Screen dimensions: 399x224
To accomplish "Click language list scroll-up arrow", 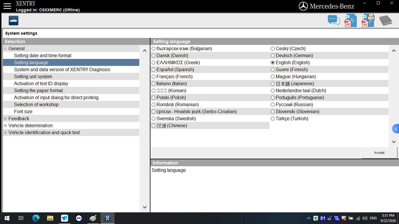I will 394,51.
